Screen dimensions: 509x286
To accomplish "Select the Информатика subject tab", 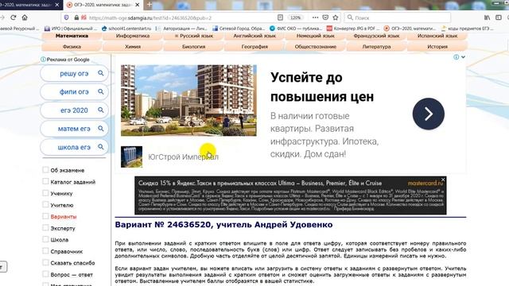I will click(x=133, y=36).
